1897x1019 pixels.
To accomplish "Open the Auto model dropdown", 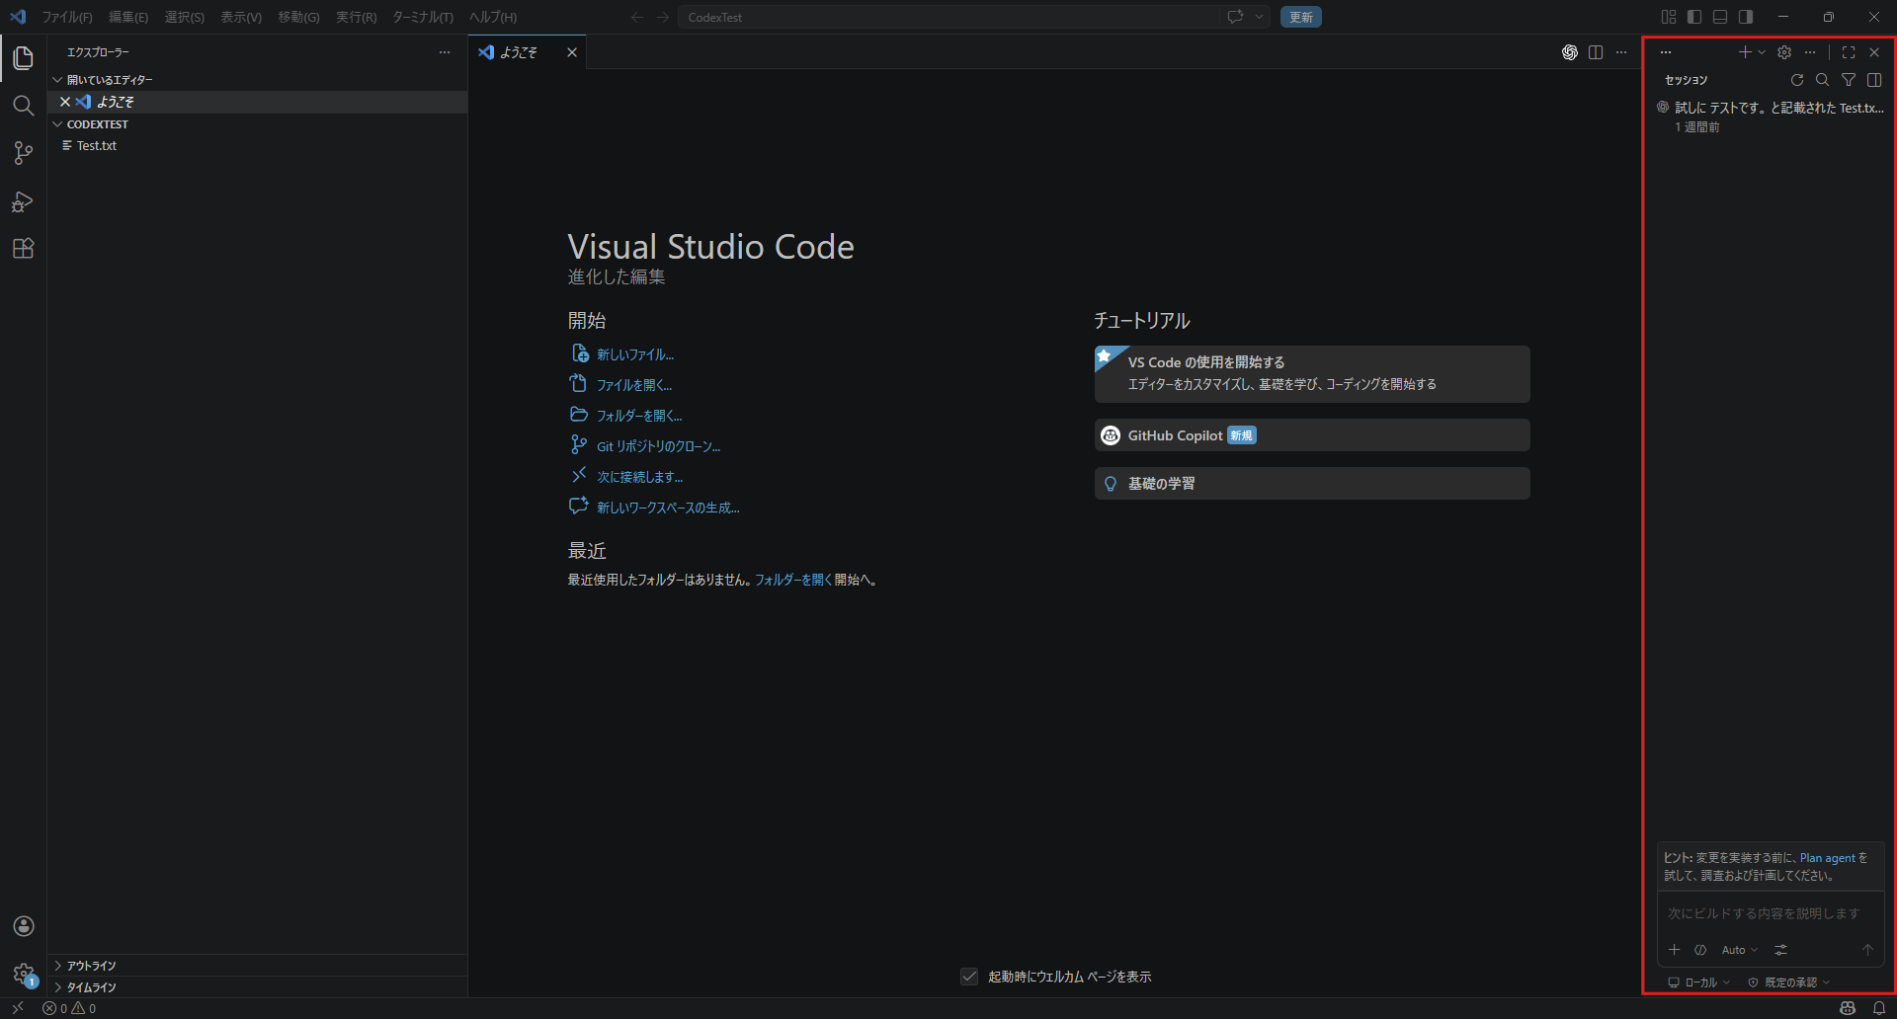I will coord(1739,950).
